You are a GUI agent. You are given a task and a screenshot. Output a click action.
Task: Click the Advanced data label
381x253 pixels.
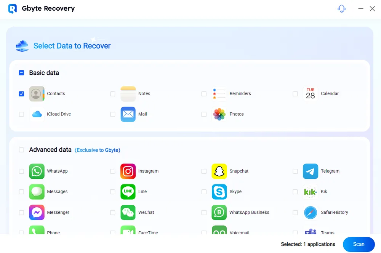pyautogui.click(x=50, y=150)
